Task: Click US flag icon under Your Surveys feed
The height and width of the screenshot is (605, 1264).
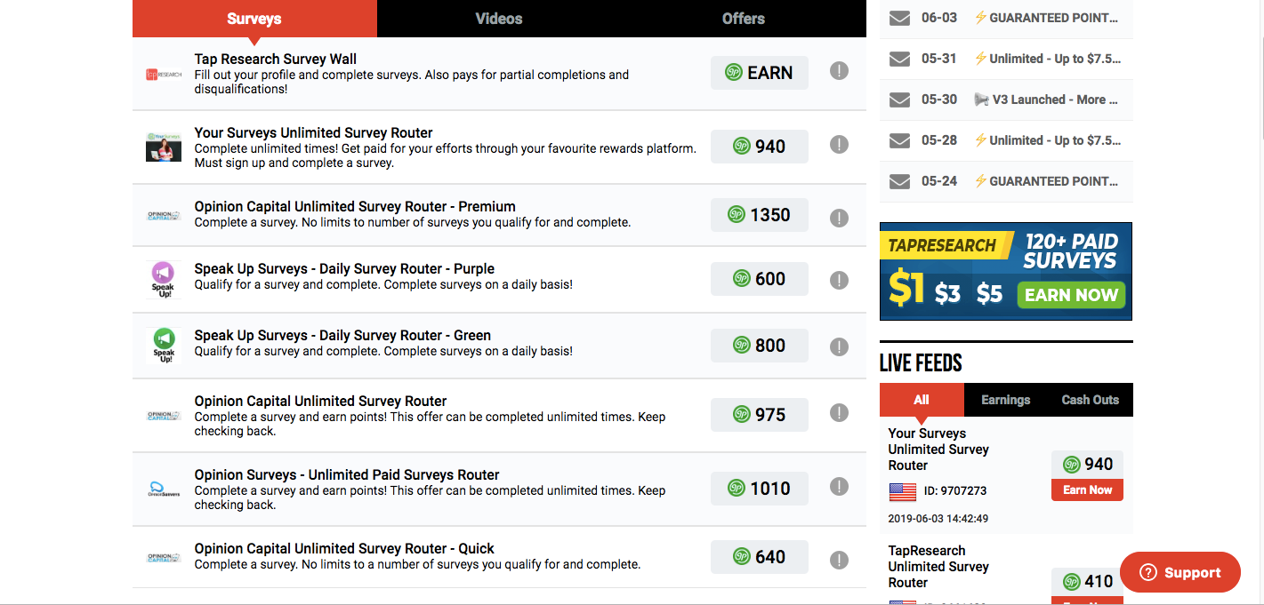Action: coord(902,491)
